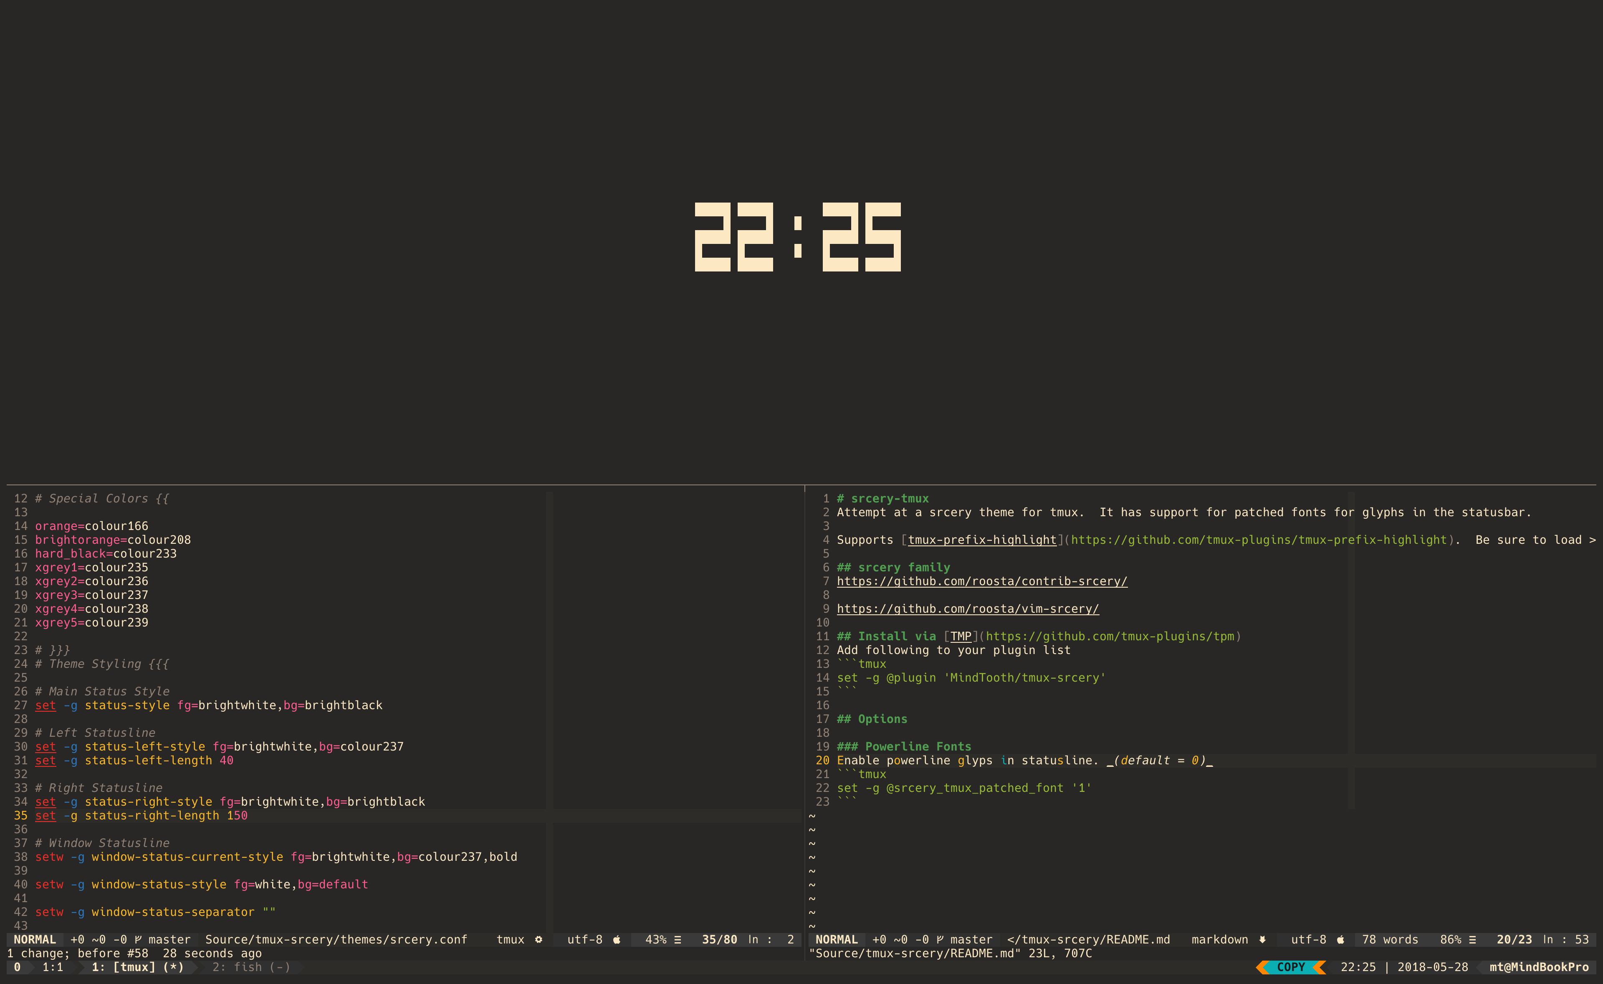Click NORMAL mode indicator in README pane

point(837,939)
